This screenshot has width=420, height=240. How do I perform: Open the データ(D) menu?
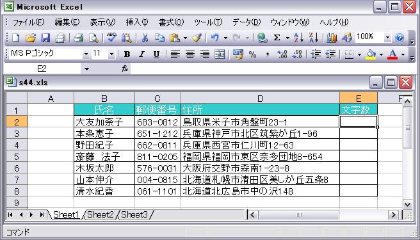coord(246,22)
